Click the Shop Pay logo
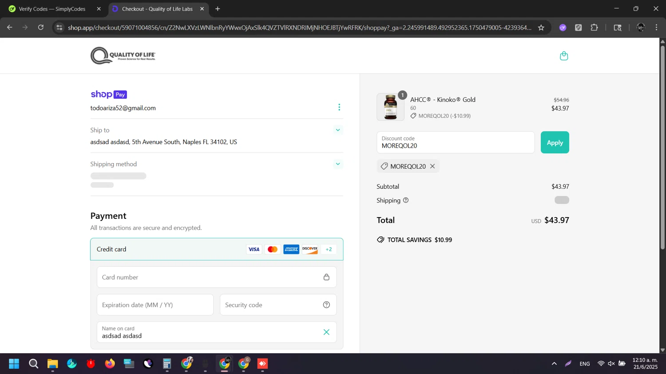 point(109,94)
